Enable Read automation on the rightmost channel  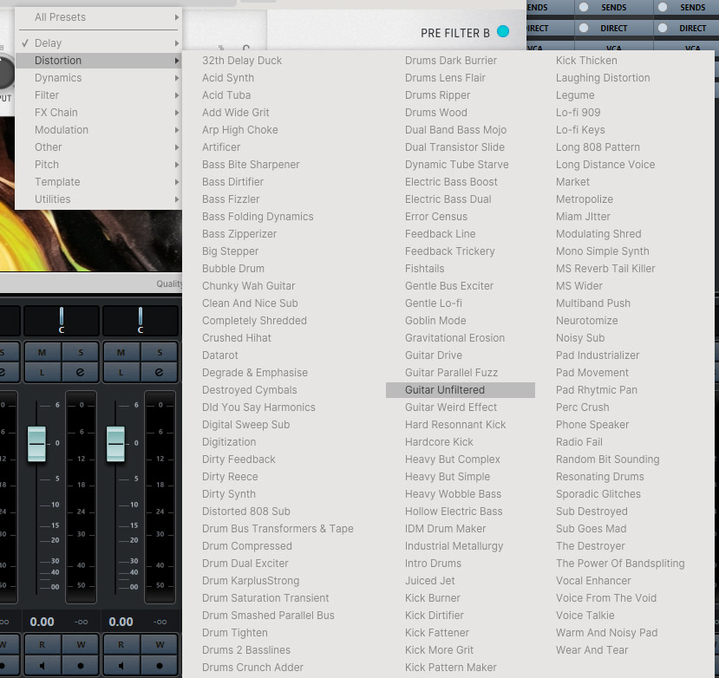click(x=121, y=645)
